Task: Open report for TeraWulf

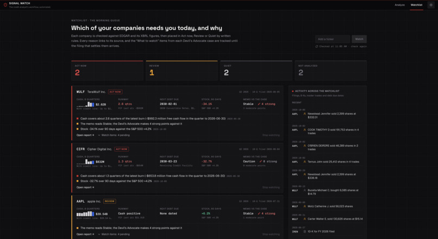Action: tap(85, 135)
